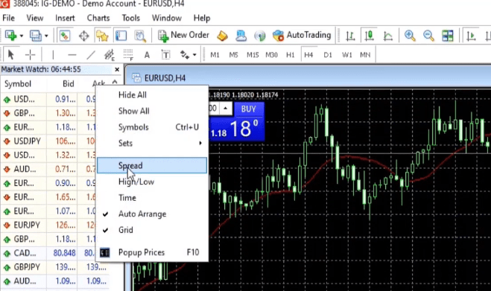The height and width of the screenshot is (291, 491).
Task: Toggle the AutoTrading button
Action: click(x=302, y=36)
